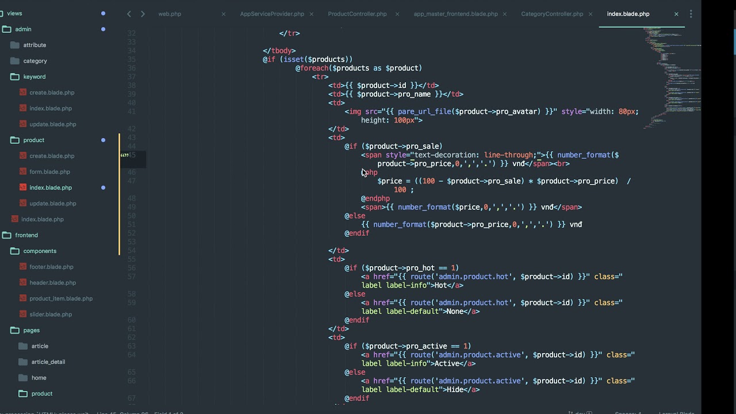
Task: Click file icon of create.blade.php under product
Action: pos(23,156)
